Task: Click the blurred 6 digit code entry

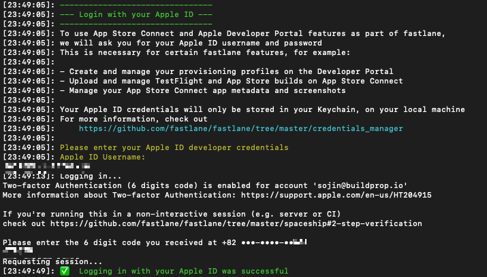Action: pyautogui.click(x=18, y=250)
